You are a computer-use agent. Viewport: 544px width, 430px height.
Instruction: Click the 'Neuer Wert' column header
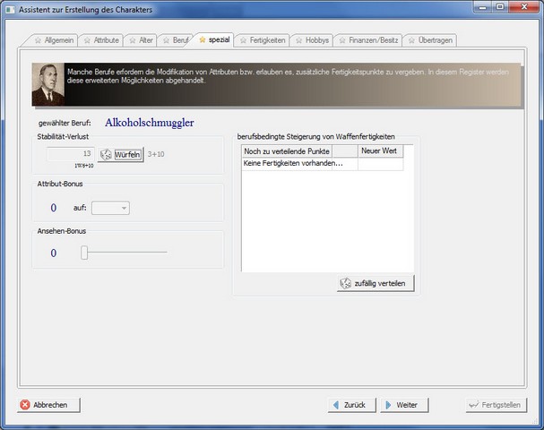(x=380, y=151)
